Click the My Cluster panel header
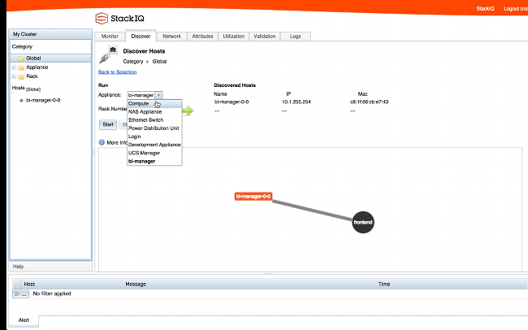 coord(50,34)
